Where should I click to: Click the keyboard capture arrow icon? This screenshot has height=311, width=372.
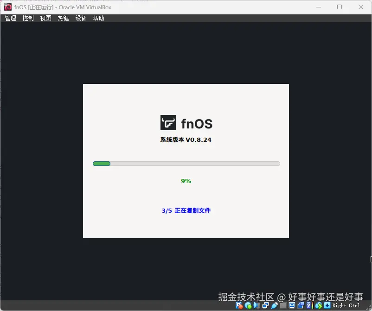[x=327, y=305]
